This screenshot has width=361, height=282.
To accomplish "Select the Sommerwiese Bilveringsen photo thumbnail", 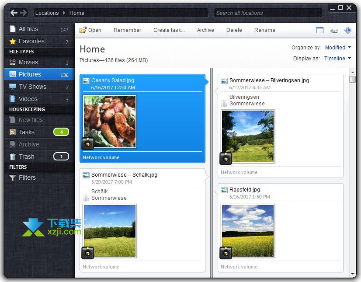I will (248, 136).
